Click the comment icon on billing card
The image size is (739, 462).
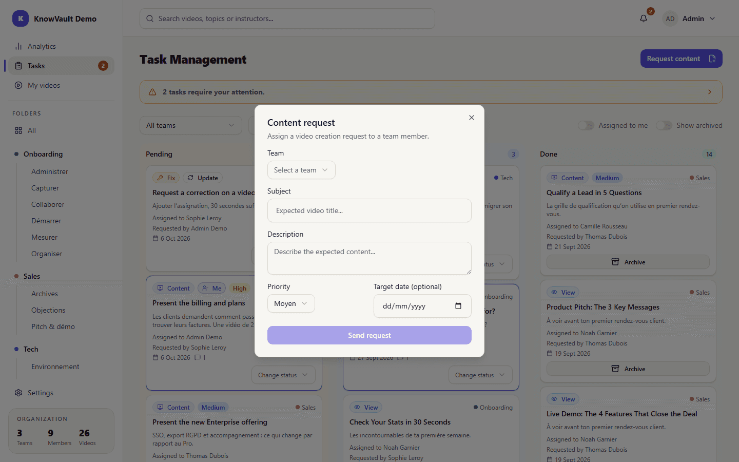pos(198,358)
